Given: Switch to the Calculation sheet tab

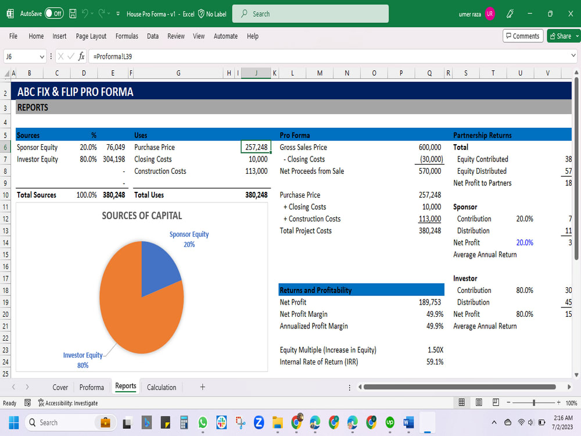Looking at the screenshot, I should coord(162,387).
